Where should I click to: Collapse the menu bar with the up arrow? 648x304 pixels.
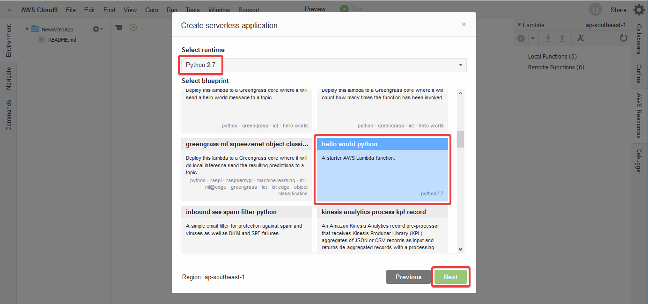9,10
